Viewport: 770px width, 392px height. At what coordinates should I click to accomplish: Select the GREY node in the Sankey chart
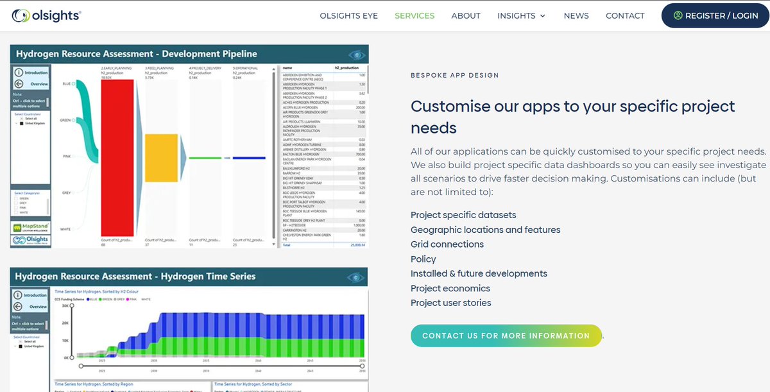(x=74, y=192)
